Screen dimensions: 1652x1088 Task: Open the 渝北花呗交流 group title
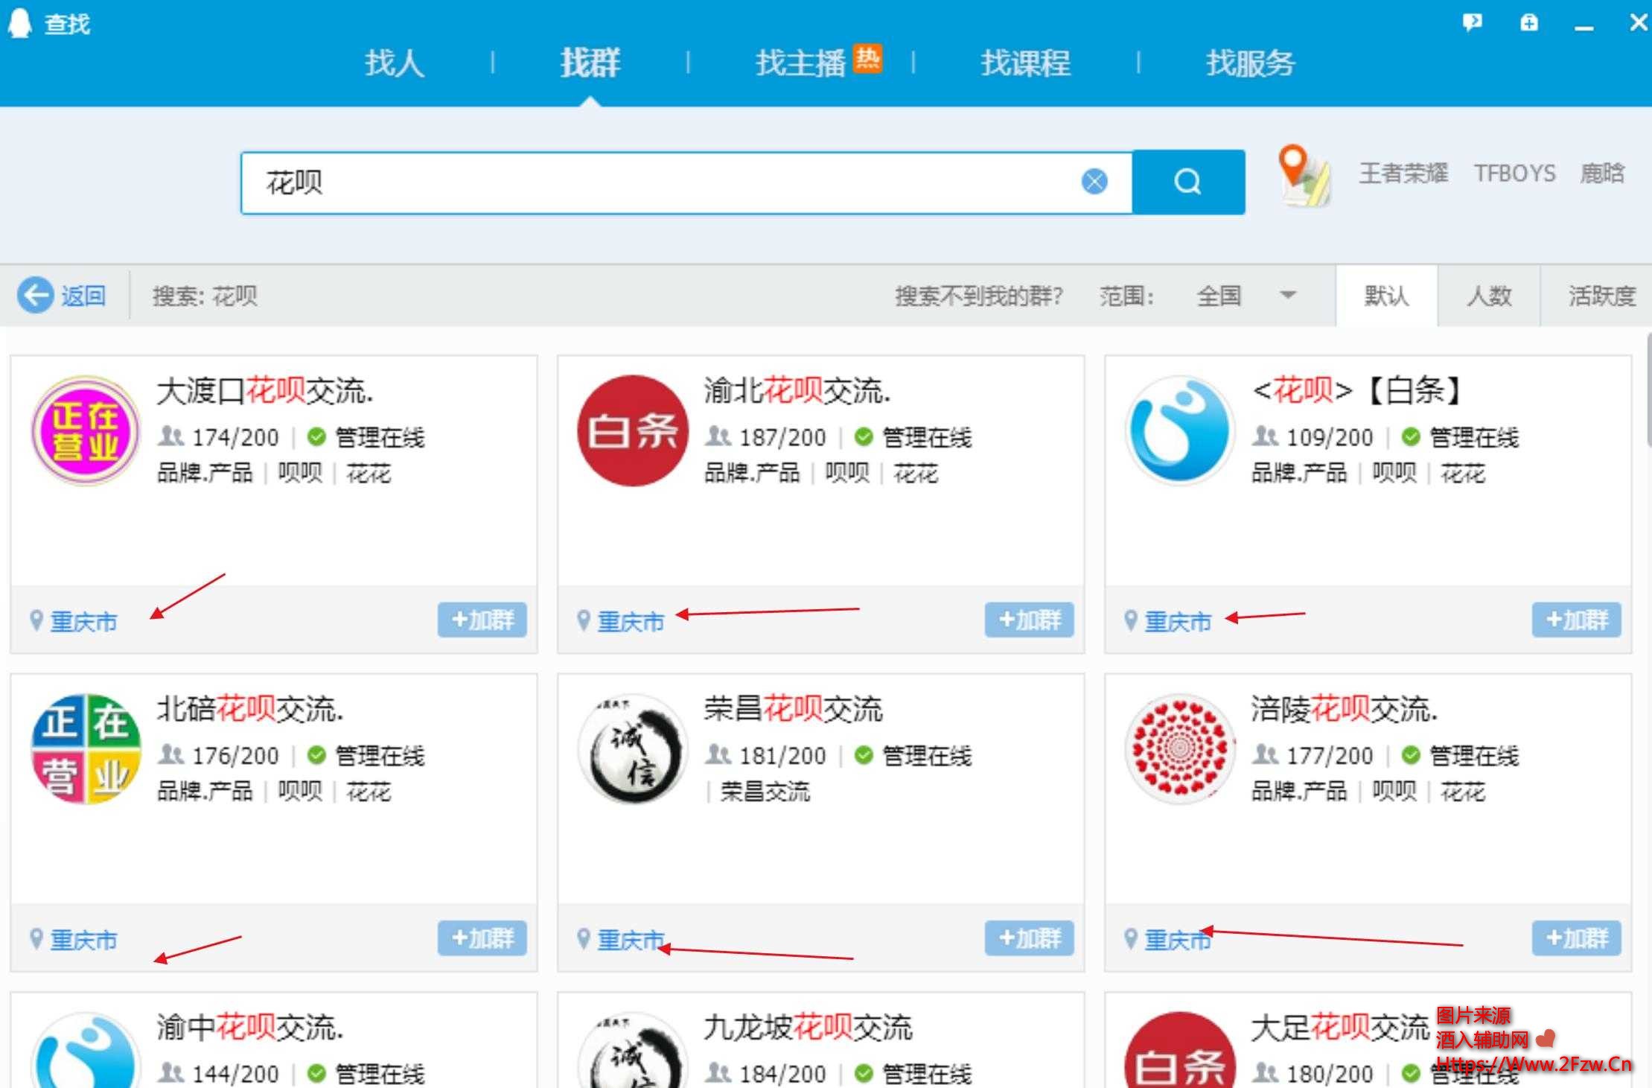[x=797, y=390]
